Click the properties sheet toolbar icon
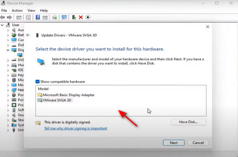Viewport: 238px width, 157px height. coord(28,17)
